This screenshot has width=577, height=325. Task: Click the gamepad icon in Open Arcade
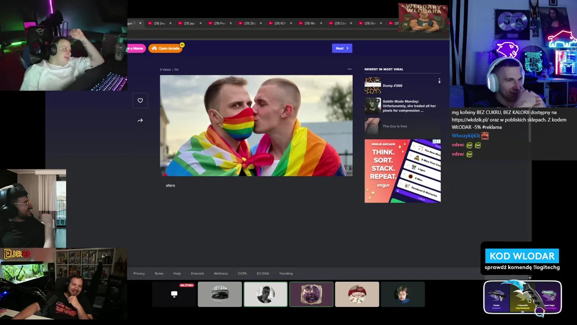coord(154,48)
